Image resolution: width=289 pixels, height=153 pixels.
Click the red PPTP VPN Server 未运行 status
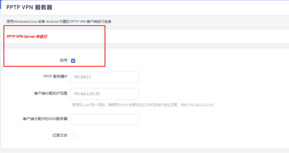coord(27,36)
